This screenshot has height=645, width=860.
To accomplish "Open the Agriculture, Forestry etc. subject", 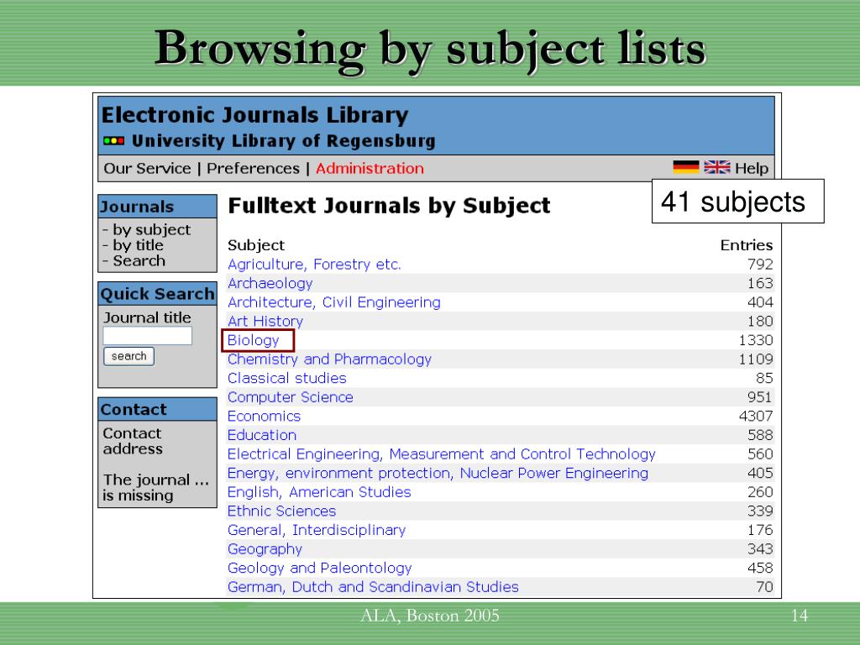I will pyautogui.click(x=314, y=265).
